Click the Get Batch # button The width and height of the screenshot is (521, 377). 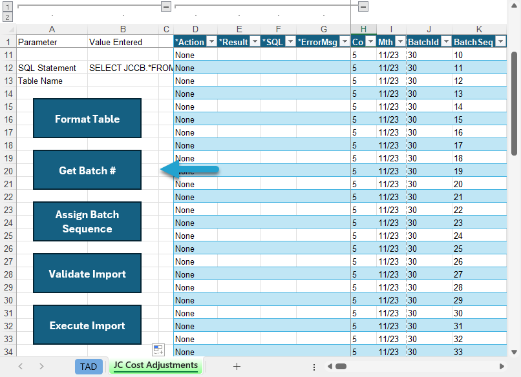tap(87, 170)
